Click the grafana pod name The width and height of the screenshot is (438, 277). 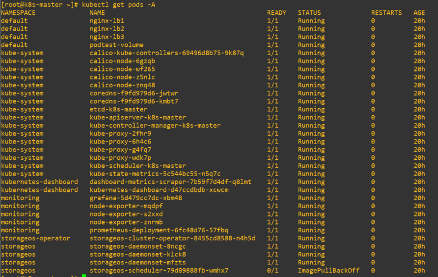136,198
